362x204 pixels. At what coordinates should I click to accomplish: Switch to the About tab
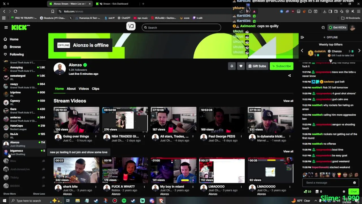coord(71,89)
